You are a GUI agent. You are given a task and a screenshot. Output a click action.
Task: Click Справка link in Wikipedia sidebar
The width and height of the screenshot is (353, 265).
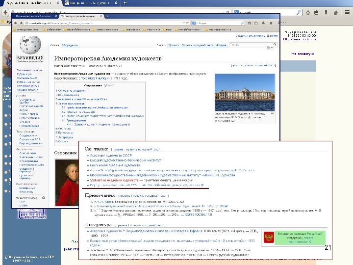25,122
